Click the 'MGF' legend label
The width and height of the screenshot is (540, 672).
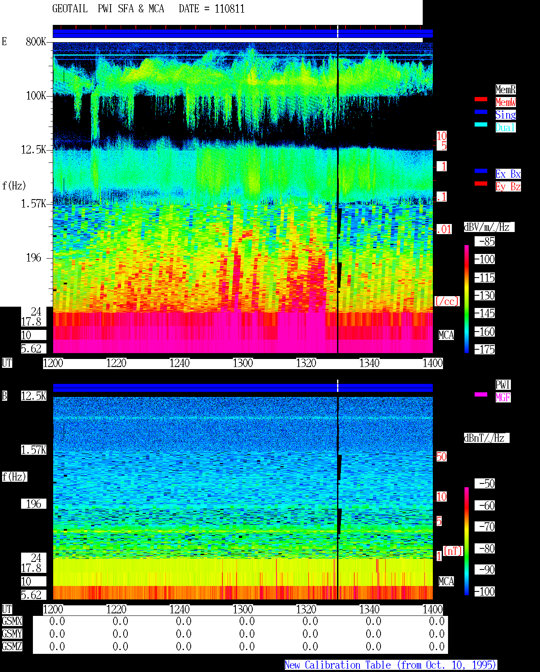coord(503,397)
